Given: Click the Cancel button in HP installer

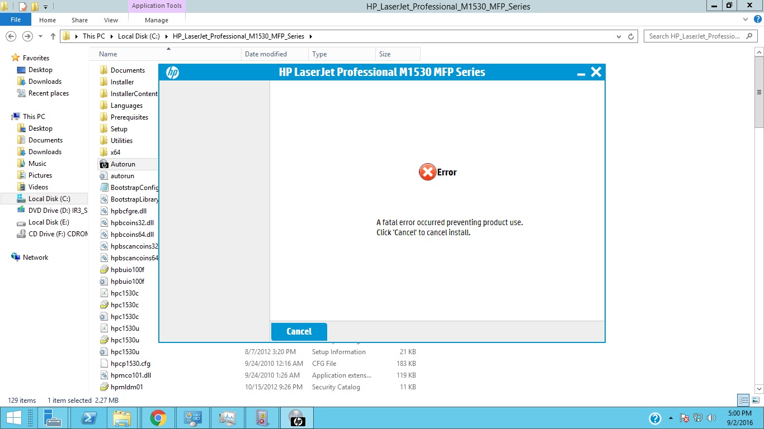Looking at the screenshot, I should pyautogui.click(x=299, y=331).
